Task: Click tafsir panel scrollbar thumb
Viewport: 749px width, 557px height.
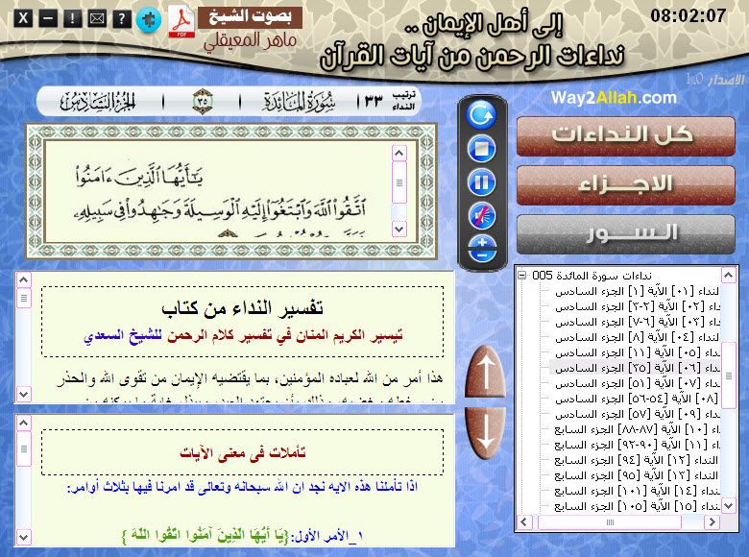Action: coord(24,298)
